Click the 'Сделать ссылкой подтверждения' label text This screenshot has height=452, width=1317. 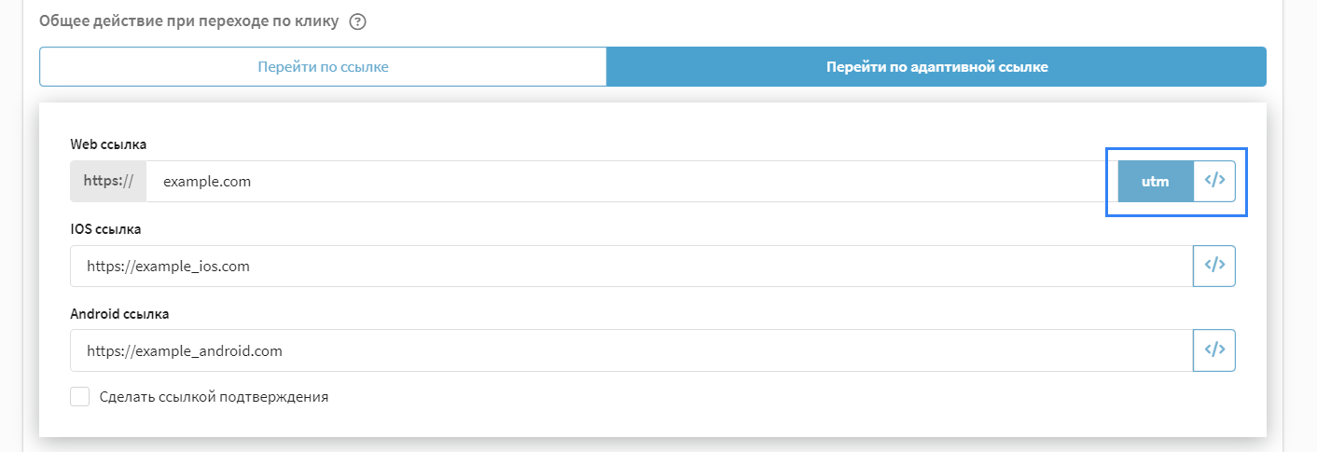coord(214,397)
